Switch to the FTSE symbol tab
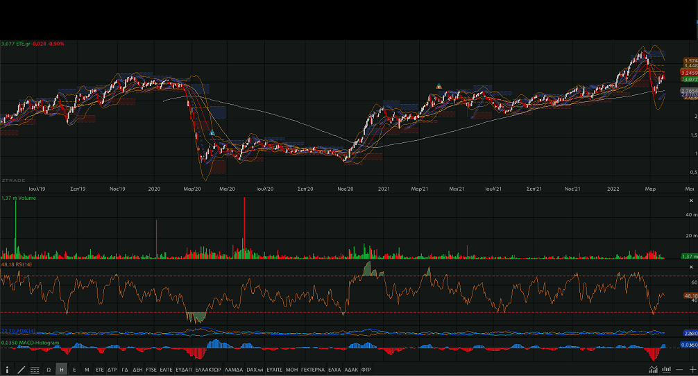This screenshot has height=376, width=698. 150,370
